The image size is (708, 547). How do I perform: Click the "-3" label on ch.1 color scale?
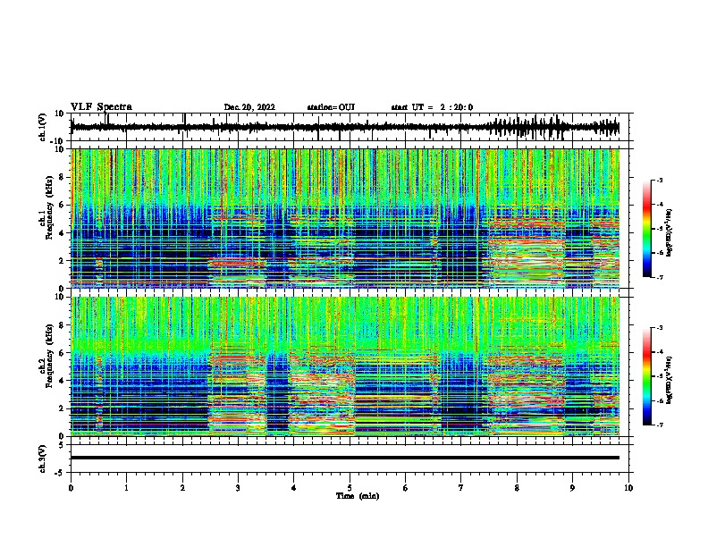(659, 180)
